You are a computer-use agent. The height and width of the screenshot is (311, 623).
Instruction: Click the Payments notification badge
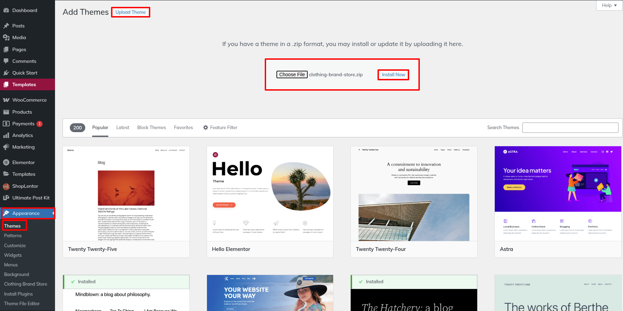40,124
